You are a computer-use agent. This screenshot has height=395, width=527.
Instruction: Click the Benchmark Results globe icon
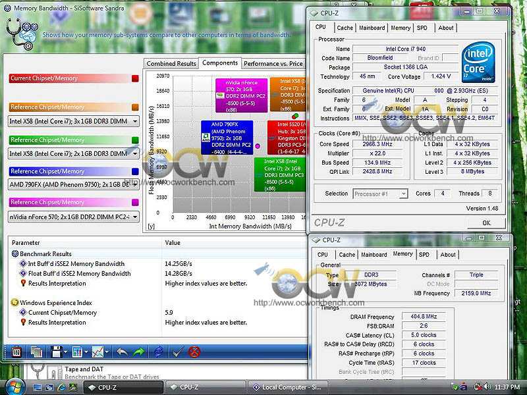[15, 253]
